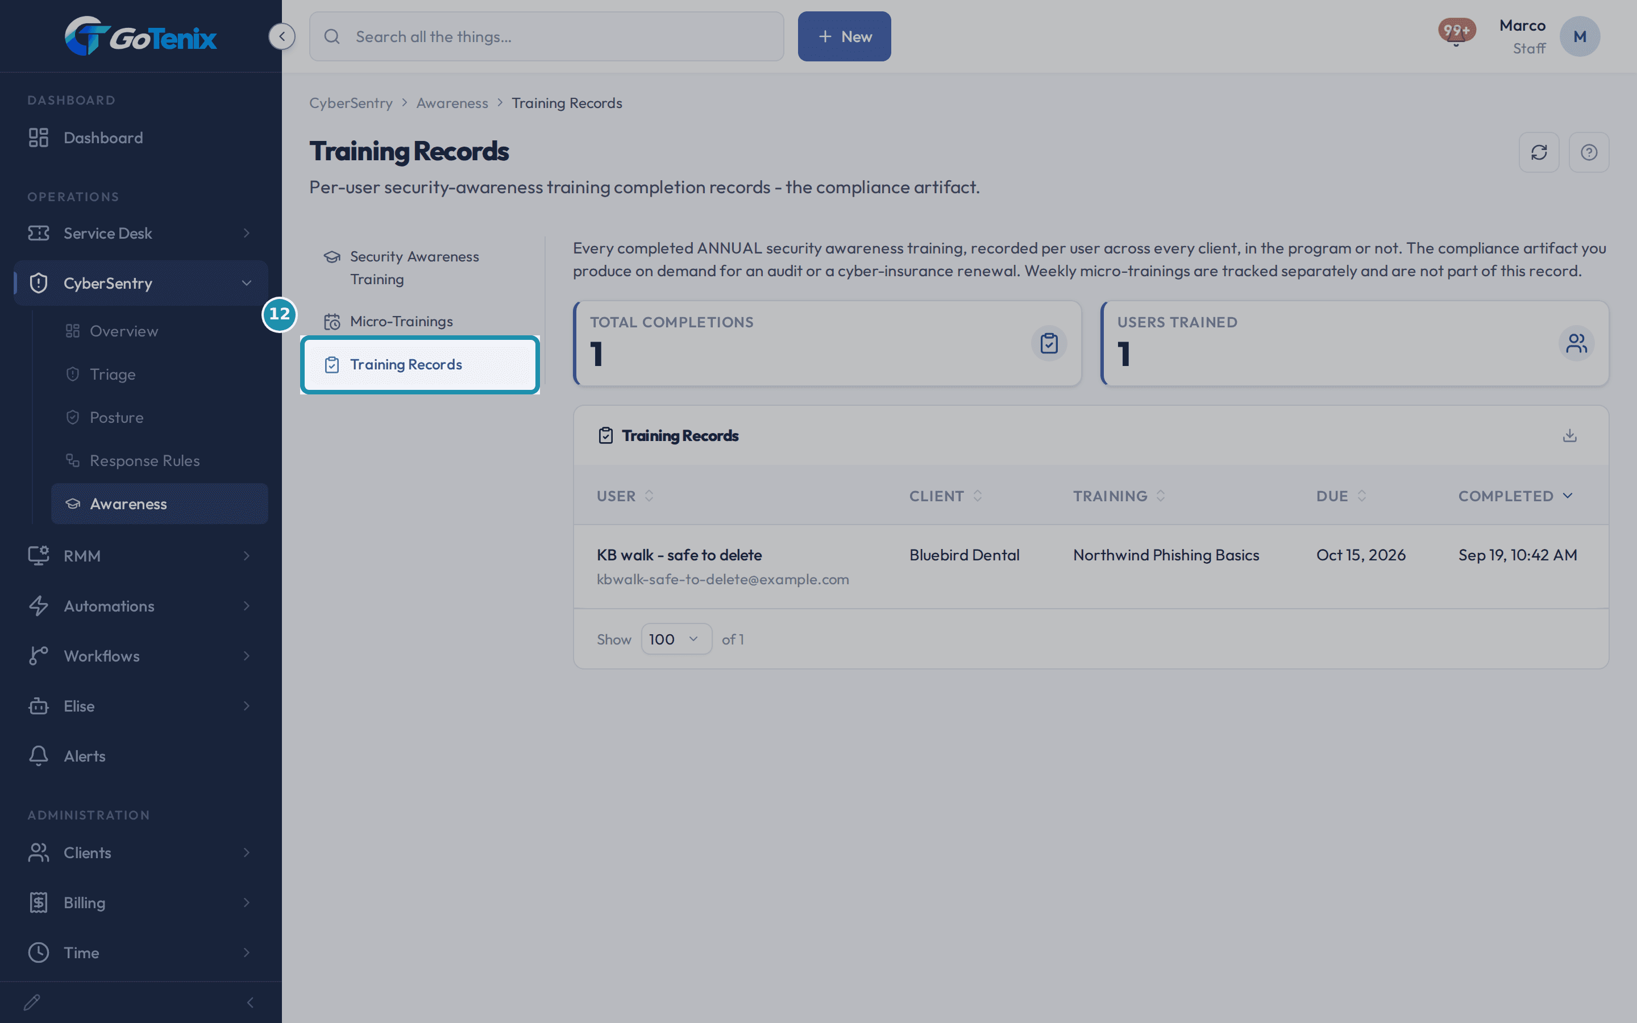This screenshot has width=1637, height=1023.
Task: Expand the Clients menu
Action: (141, 852)
